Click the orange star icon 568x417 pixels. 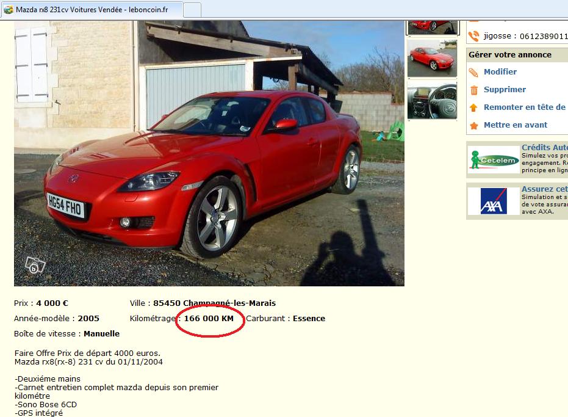click(473, 125)
